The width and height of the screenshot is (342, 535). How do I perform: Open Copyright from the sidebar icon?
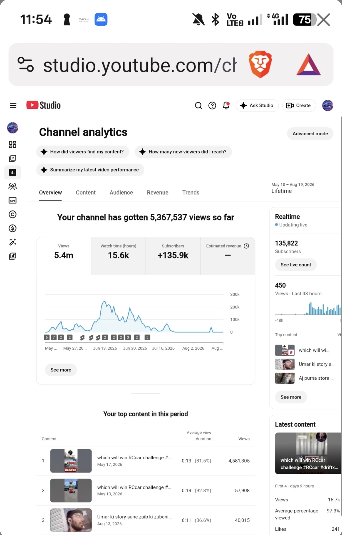pos(13,214)
